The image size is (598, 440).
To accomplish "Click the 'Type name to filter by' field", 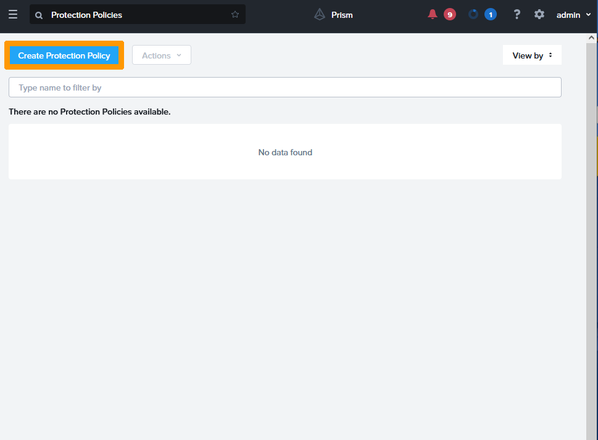I will 284,88.
